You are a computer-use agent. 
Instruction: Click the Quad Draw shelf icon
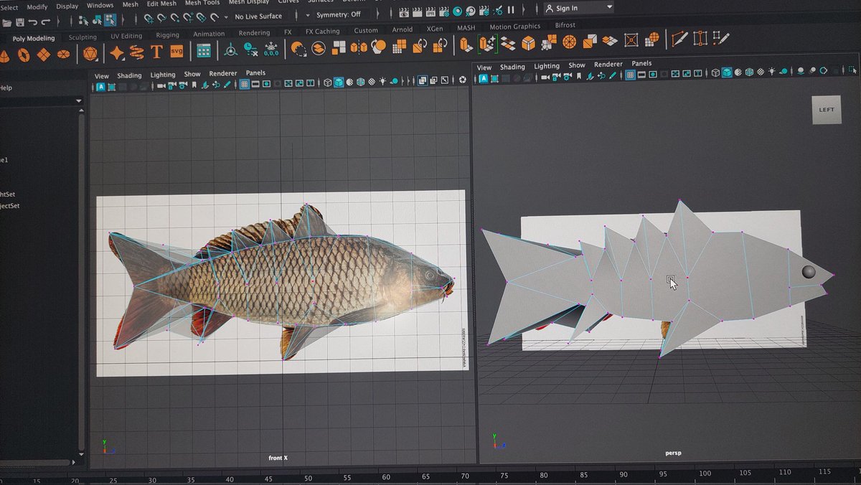click(x=722, y=38)
